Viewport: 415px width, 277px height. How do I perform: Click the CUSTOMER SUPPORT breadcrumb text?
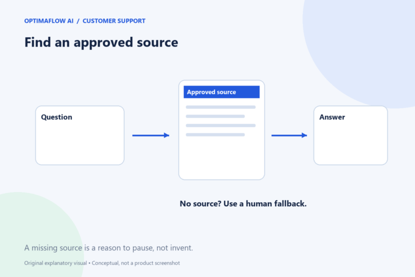coord(114,21)
